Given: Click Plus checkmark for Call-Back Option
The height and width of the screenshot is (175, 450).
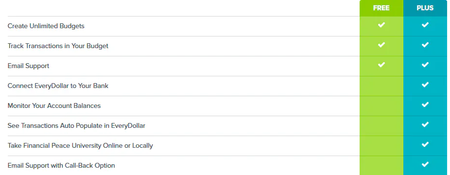Looking at the screenshot, I should point(425,164).
